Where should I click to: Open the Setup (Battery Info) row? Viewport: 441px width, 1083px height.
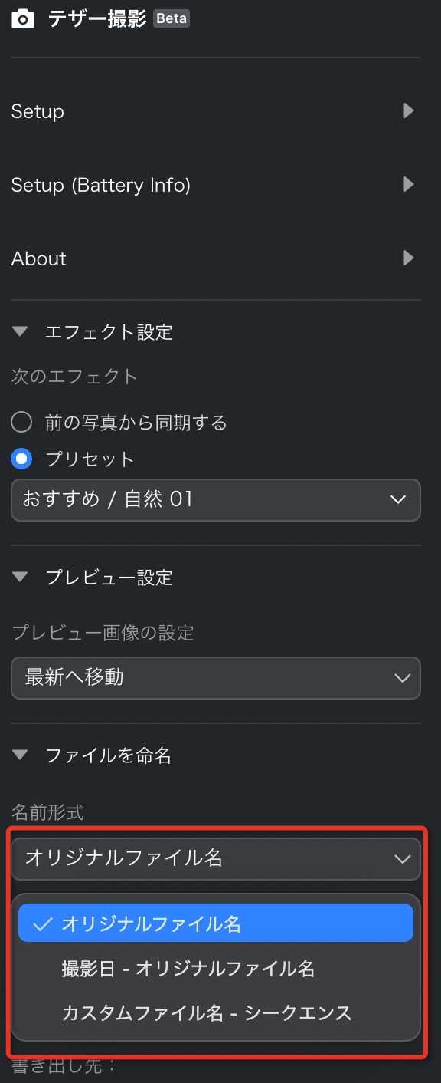coord(216,185)
